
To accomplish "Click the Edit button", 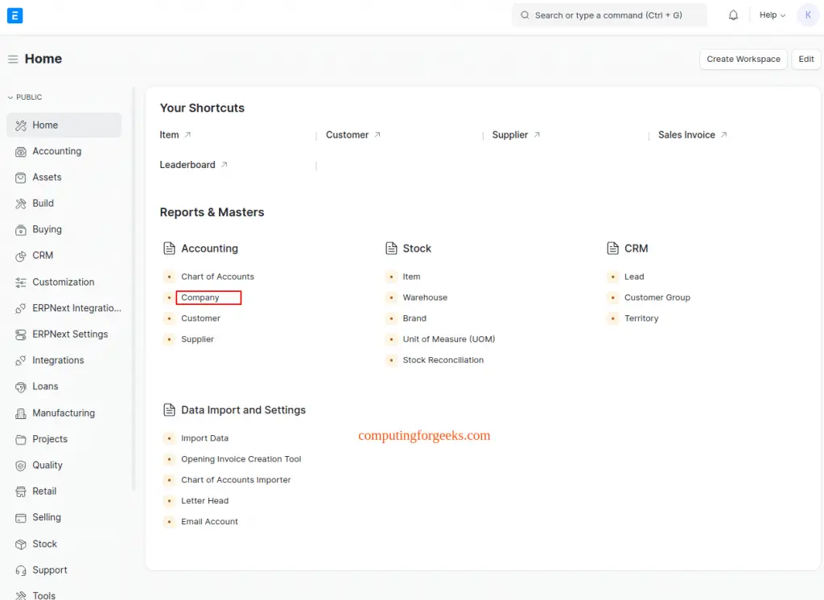I will (806, 60).
